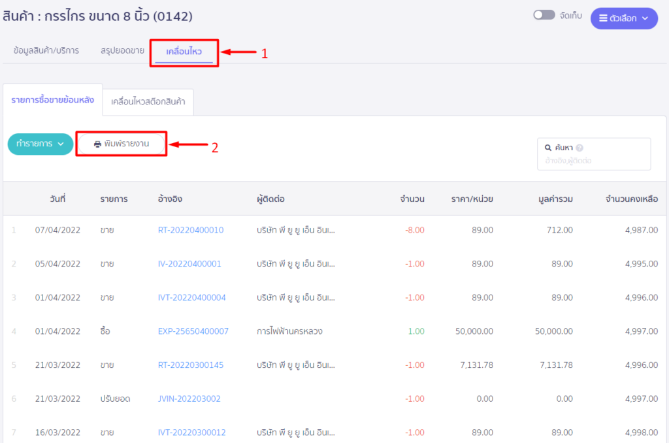The image size is (669, 443).
Task: Type in the ค้นหา search field
Action: pyautogui.click(x=594, y=160)
